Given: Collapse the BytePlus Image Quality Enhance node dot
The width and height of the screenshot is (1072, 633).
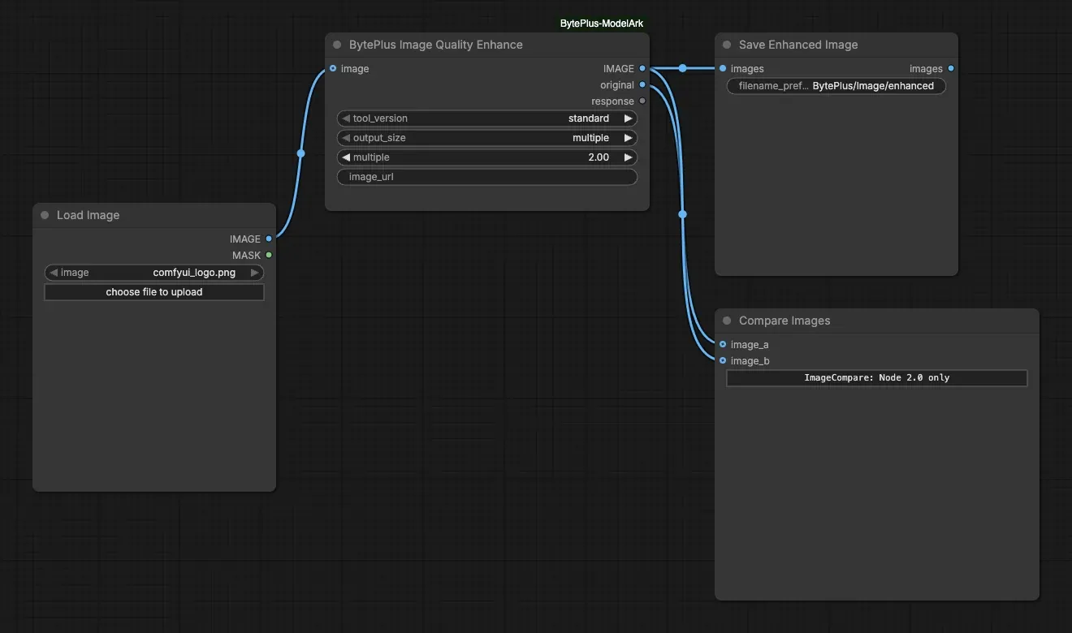Looking at the screenshot, I should click(337, 45).
